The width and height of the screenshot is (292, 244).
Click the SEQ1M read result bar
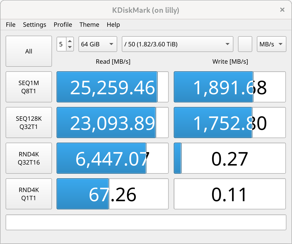112,87
